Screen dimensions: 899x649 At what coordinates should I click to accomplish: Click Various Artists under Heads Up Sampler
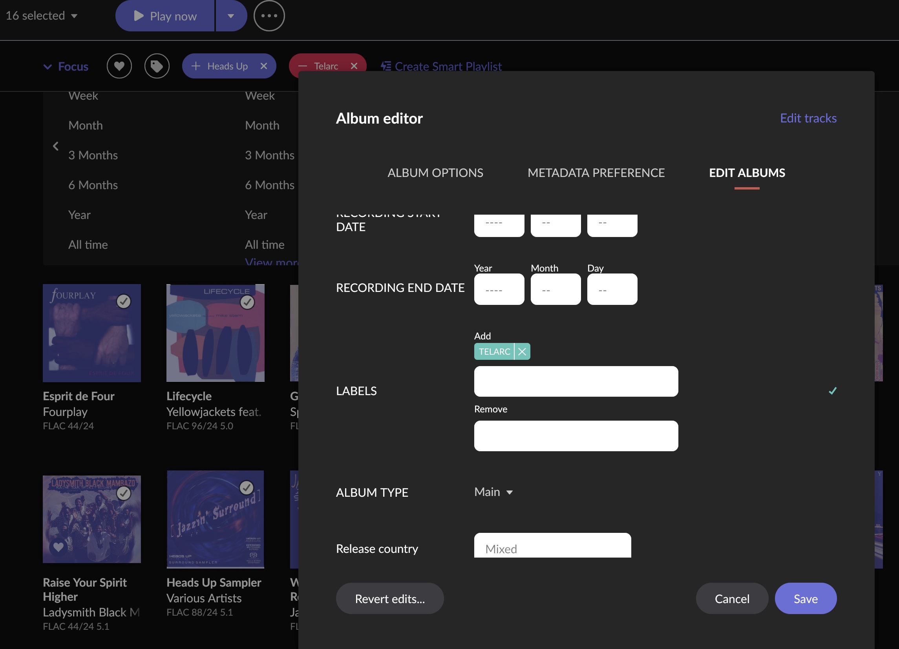[204, 598]
